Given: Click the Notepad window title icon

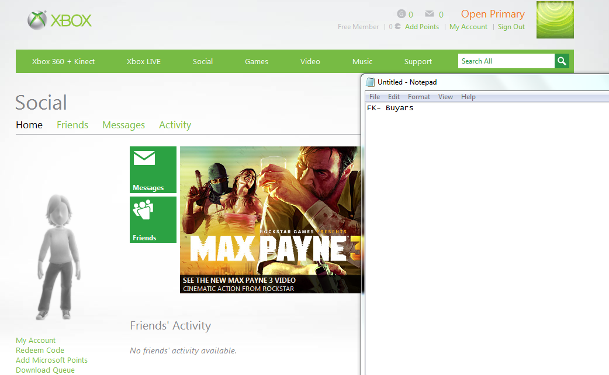Looking at the screenshot, I should coord(371,82).
